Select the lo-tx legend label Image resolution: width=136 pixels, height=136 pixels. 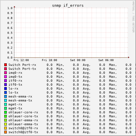(x=13, y=92)
